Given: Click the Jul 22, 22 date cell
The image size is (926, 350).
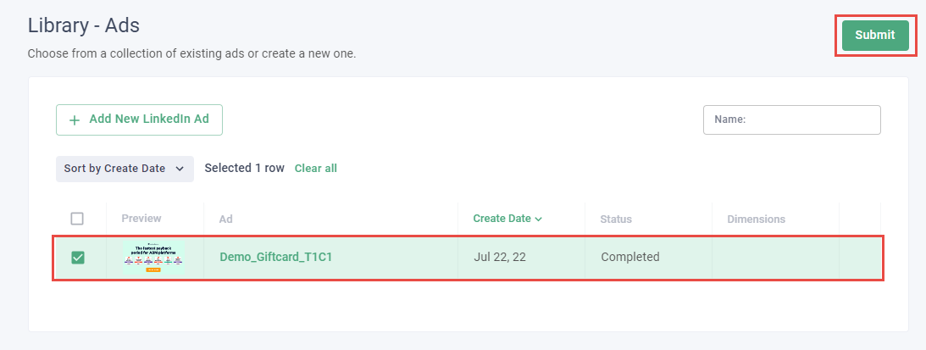Looking at the screenshot, I should [500, 257].
